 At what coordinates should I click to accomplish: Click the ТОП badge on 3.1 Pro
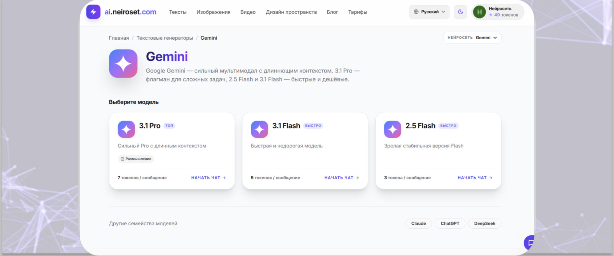click(x=169, y=126)
